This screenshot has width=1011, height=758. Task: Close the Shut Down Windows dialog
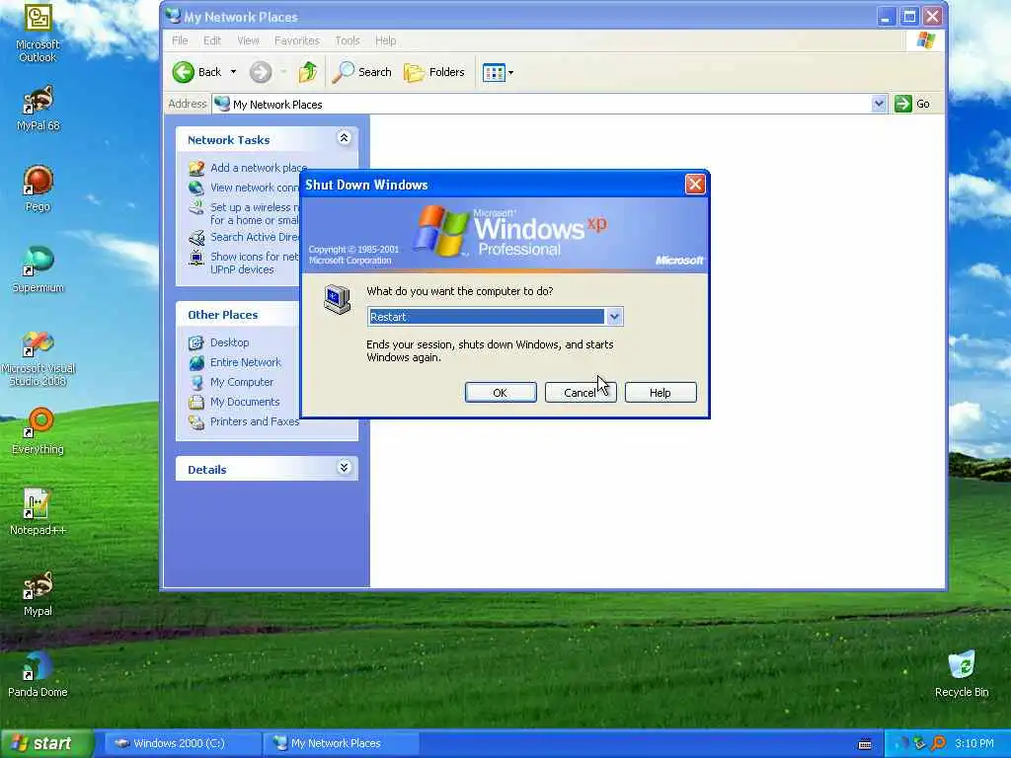(695, 185)
